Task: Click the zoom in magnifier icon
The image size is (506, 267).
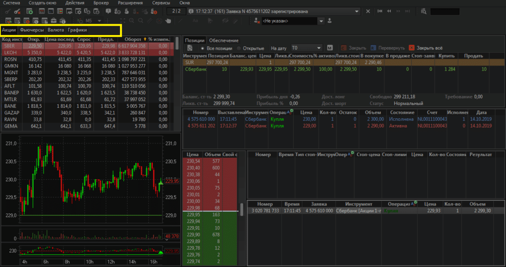Action: point(131,21)
